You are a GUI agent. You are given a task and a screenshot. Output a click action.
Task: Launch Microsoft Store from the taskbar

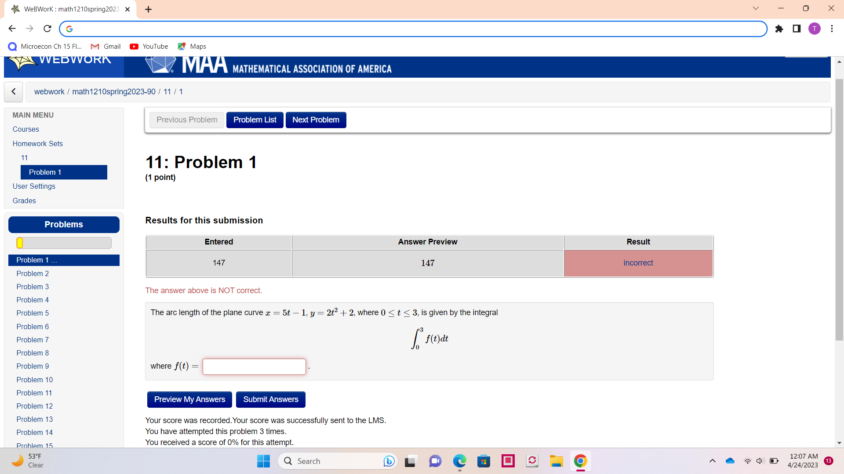[484, 461]
